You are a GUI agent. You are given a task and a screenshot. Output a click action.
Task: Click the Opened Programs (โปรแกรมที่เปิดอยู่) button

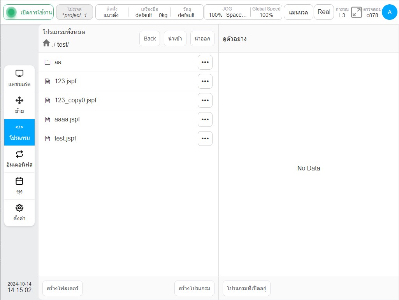pyautogui.click(x=246, y=288)
